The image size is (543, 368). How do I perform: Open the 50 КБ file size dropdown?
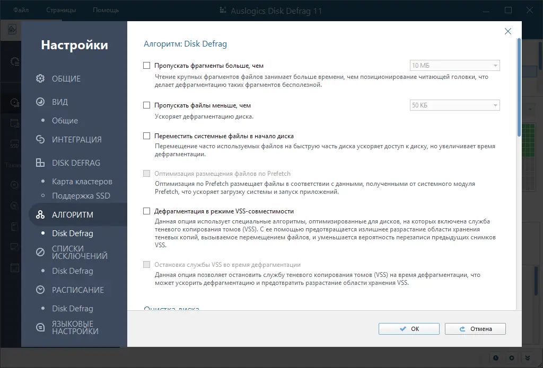tap(454, 105)
